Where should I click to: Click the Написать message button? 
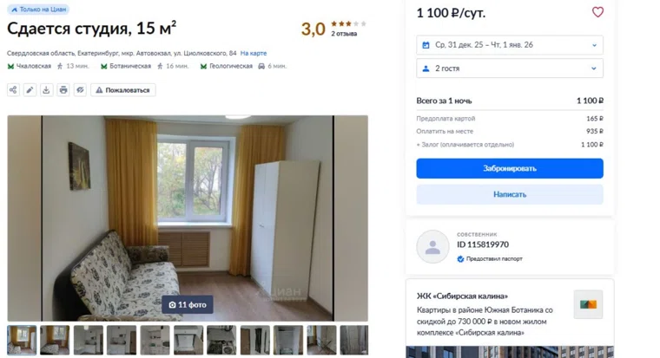[509, 194]
